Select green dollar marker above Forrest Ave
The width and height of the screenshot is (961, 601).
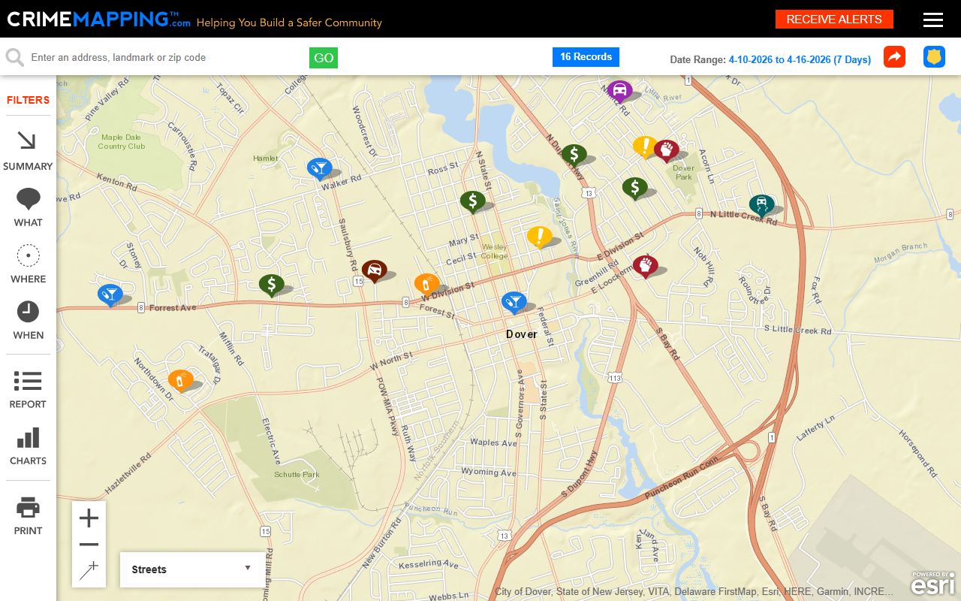tap(271, 285)
